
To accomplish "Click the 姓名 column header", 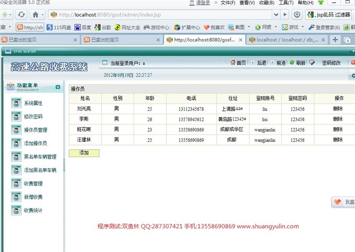I will point(85,98).
